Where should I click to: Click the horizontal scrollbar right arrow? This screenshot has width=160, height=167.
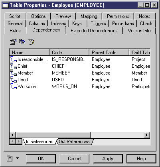click(147, 135)
